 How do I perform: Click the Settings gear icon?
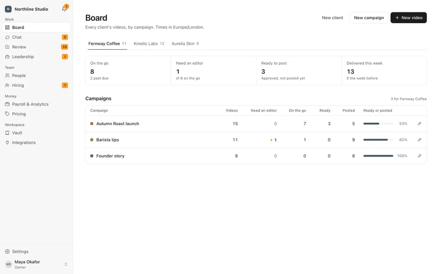7,251
